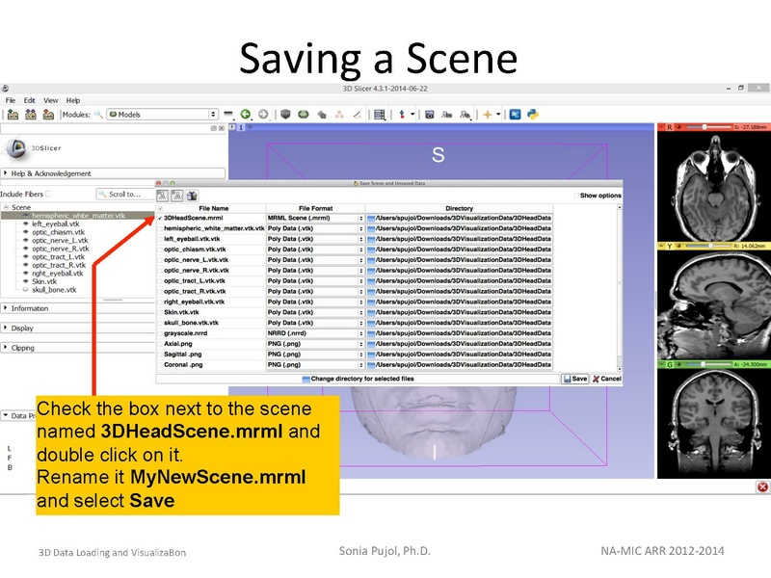The width and height of the screenshot is (771, 578).
Task: Click the pin icon in red slice view
Action: point(661,127)
